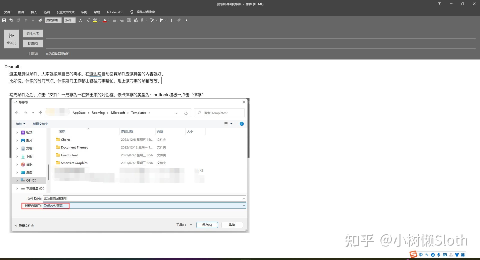Click the greyed-out redo arrow
480x260 pixels.
18,20
